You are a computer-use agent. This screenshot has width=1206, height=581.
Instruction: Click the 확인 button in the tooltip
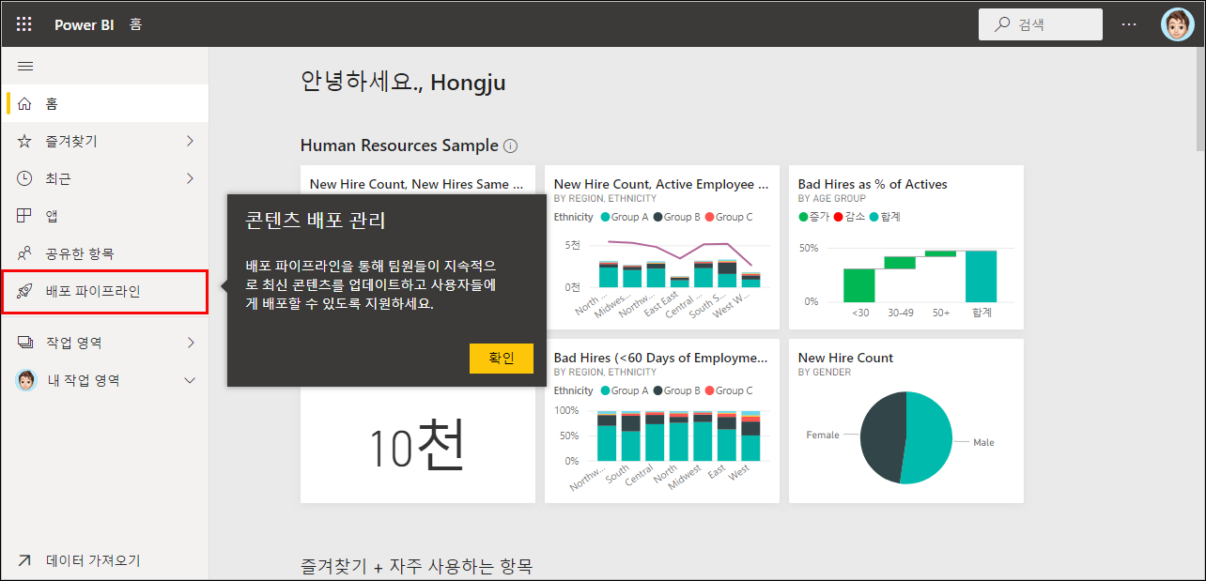click(502, 359)
